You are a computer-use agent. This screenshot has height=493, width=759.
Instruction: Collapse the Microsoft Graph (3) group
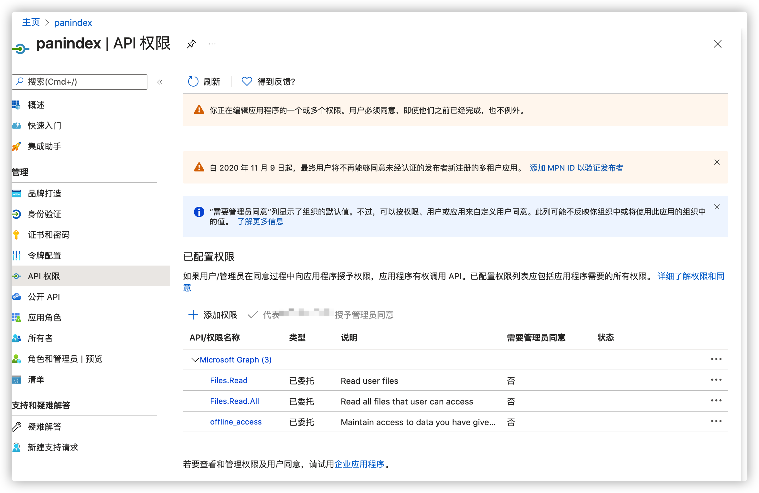195,360
